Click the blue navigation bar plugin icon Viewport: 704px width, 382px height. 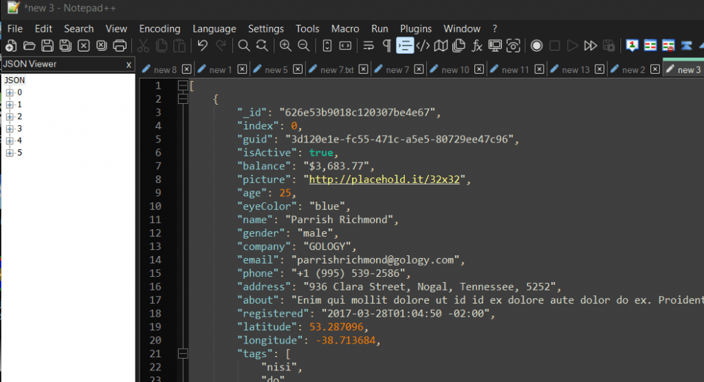click(x=687, y=46)
